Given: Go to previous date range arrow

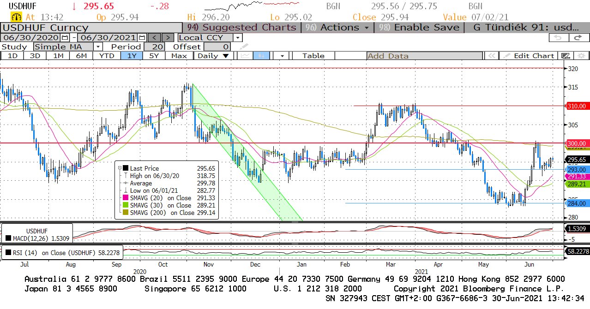Looking at the screenshot, I should point(155,38).
